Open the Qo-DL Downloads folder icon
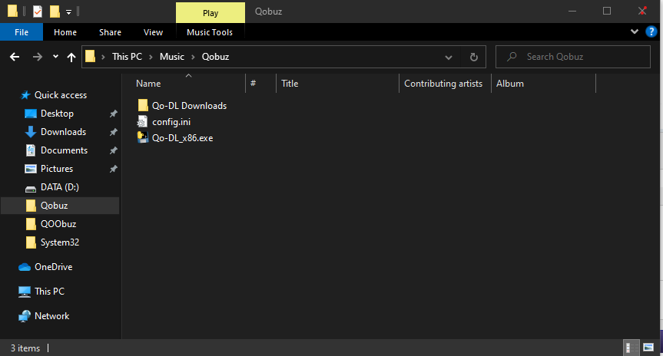 143,106
